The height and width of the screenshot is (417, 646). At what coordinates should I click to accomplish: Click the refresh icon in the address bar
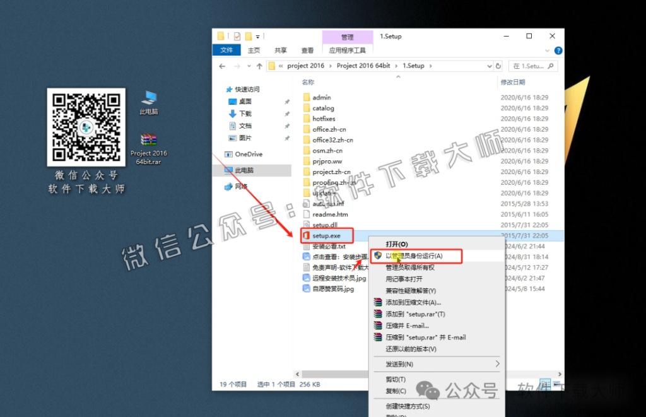(498, 65)
